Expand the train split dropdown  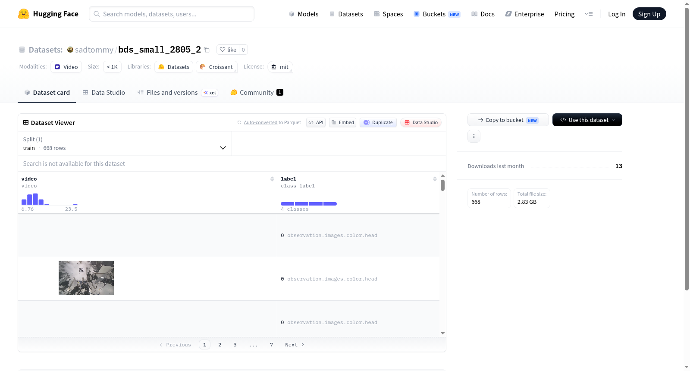click(125, 143)
